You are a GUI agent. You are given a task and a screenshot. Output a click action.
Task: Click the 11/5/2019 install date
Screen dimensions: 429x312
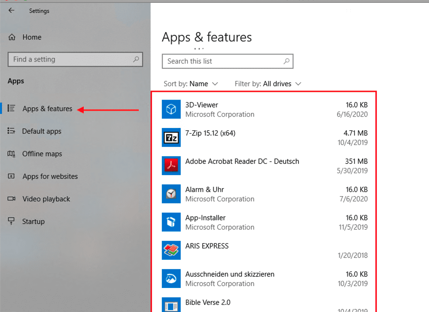click(353, 227)
